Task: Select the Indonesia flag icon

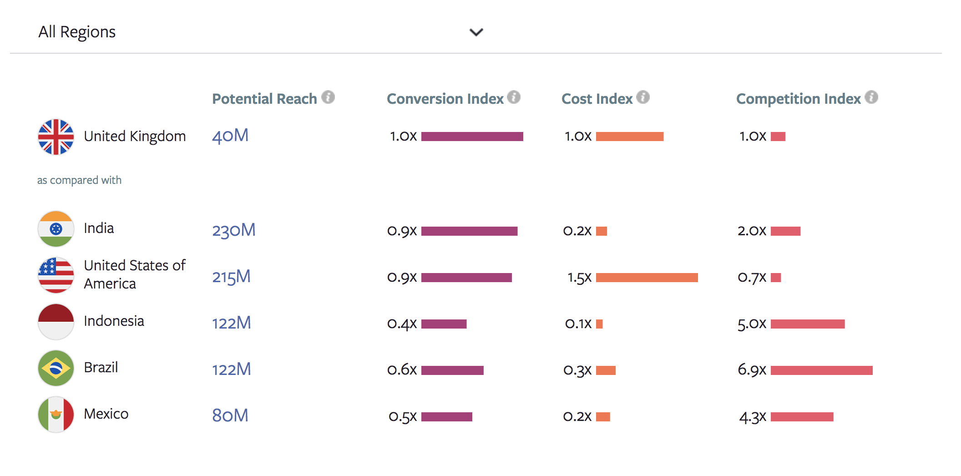Action: (56, 322)
